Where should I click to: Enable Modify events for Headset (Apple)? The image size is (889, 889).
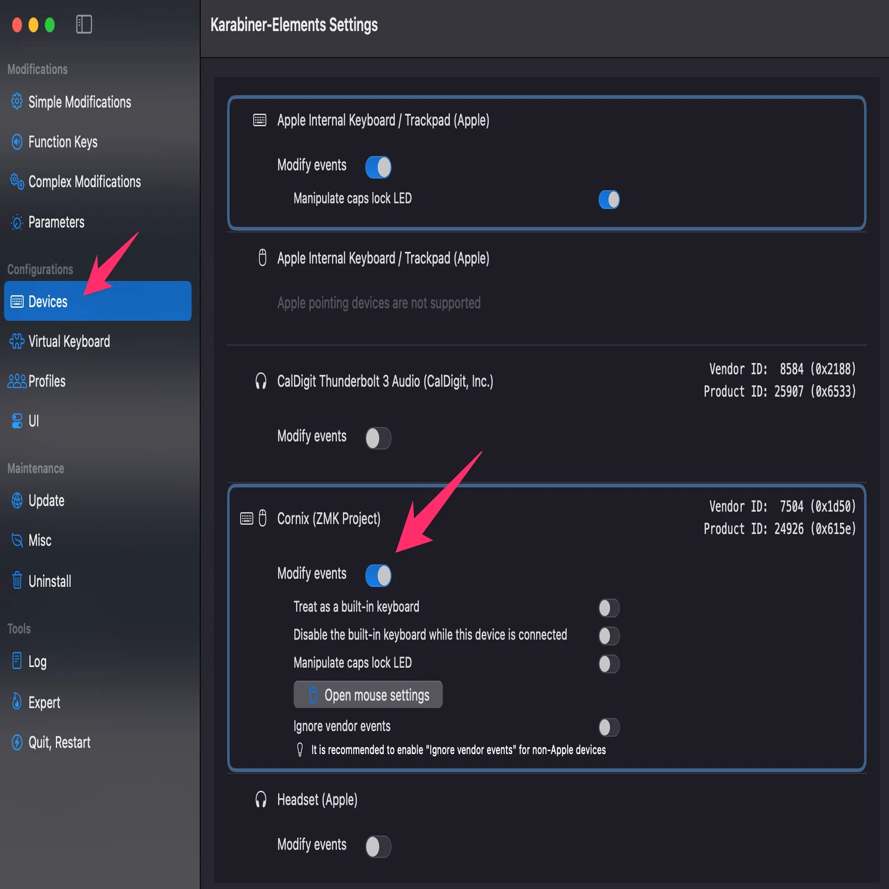tap(378, 847)
